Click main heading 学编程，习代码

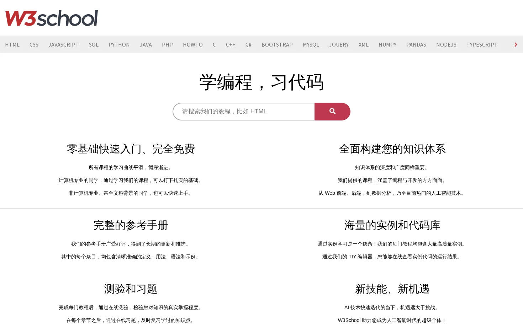[x=261, y=82]
